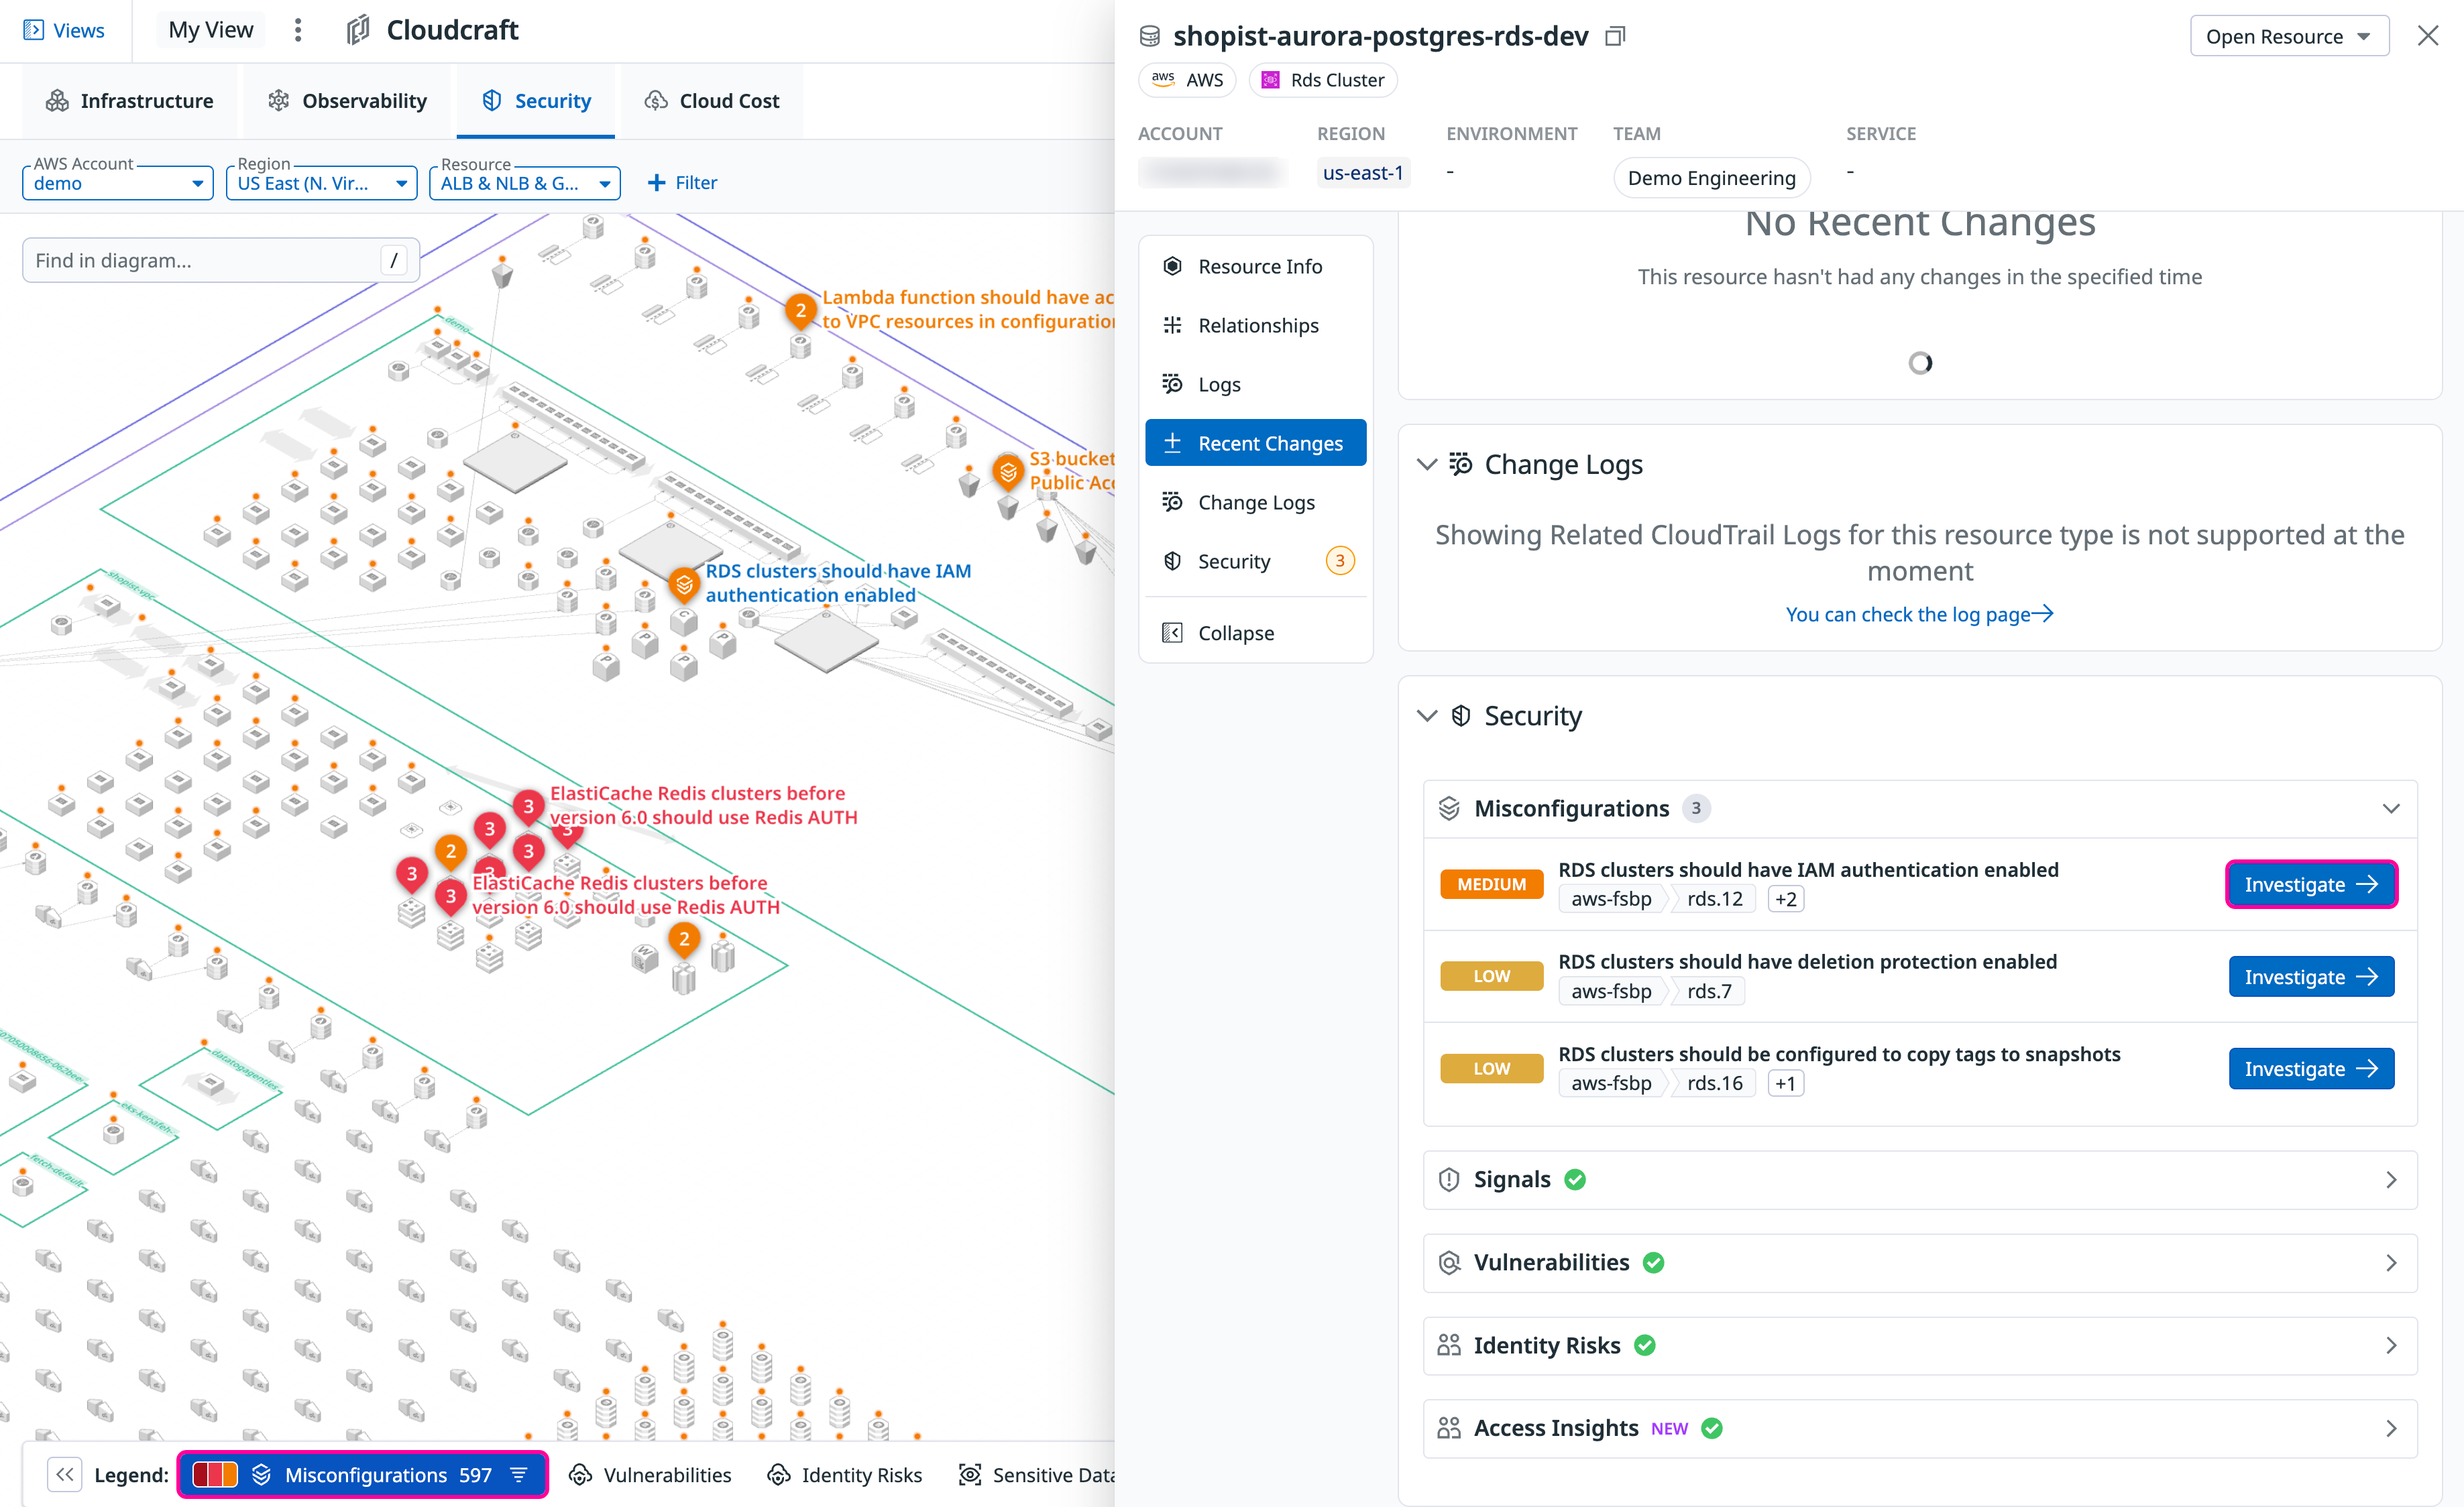The height and width of the screenshot is (1507, 2464).
Task: Copy resource name shopist-aurora-postgres-rds-dev icon
Action: click(x=1615, y=36)
